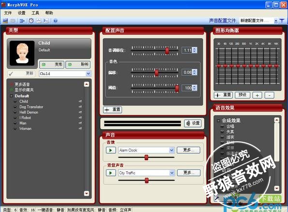
Task: Click the 阈值 slider handle
Action: 177,88
